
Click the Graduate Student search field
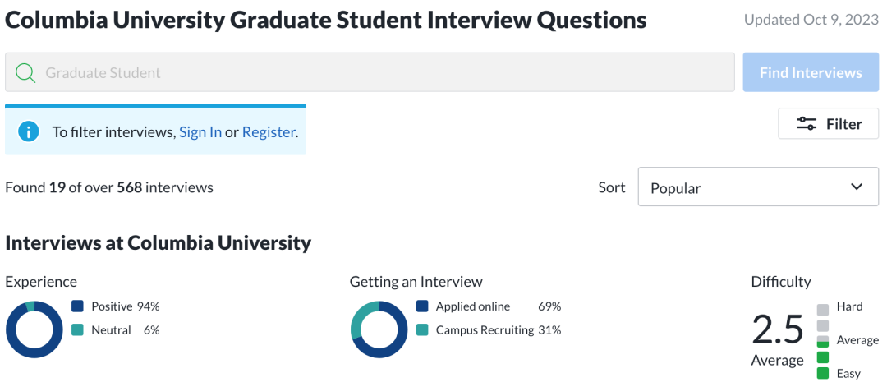click(370, 72)
